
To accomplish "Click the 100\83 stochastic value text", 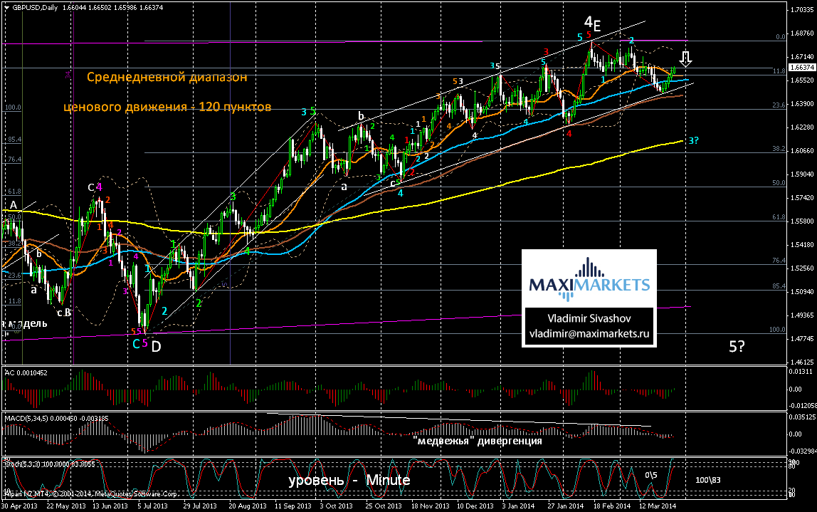I will [708, 480].
